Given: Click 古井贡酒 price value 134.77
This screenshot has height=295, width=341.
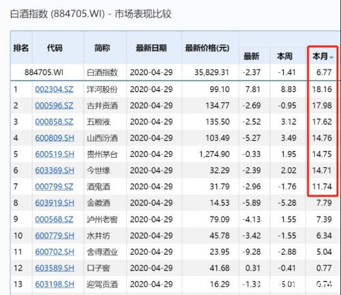Looking at the screenshot, I should point(218,105).
